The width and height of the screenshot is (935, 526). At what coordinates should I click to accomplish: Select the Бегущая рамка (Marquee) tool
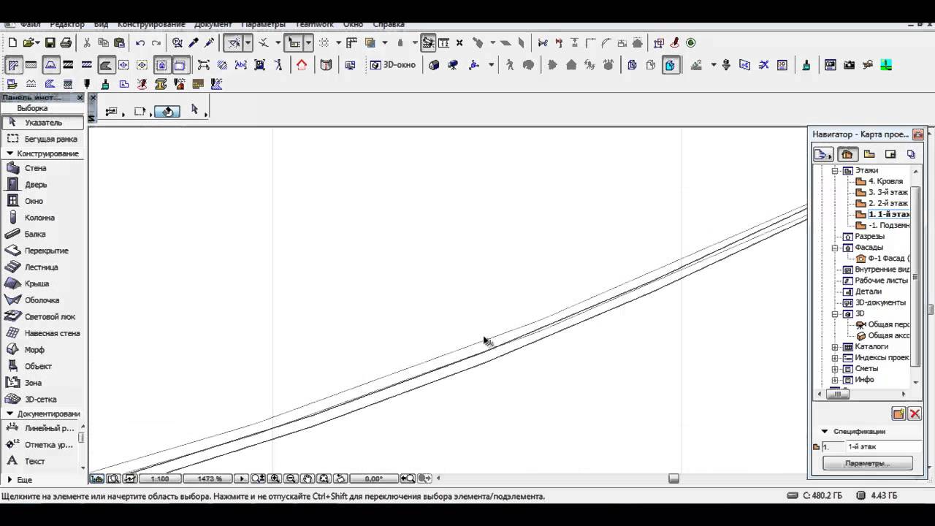(42, 139)
